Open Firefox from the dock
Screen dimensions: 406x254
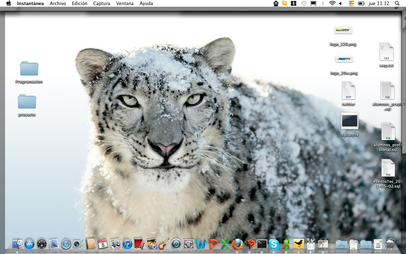(237, 244)
